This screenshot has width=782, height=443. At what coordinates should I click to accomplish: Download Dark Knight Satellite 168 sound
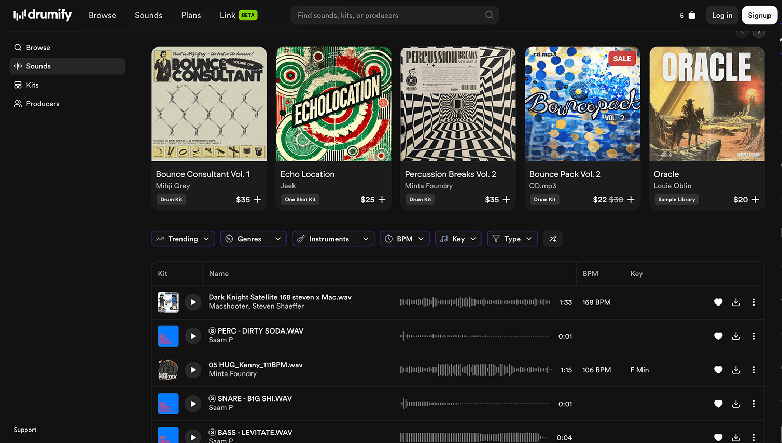[736, 302]
